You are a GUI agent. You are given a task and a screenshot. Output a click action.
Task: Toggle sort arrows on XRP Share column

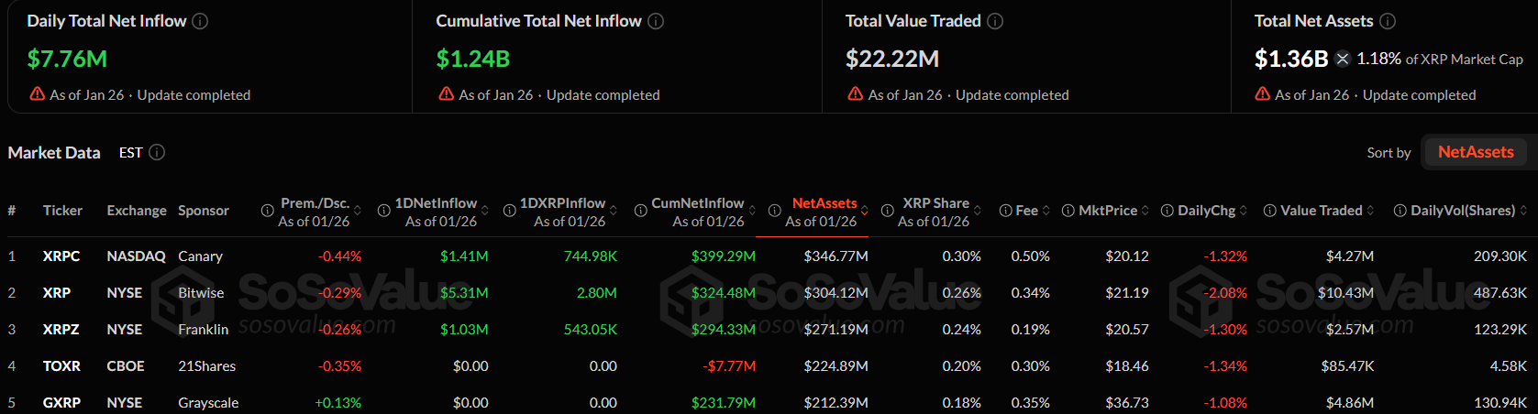[978, 211]
